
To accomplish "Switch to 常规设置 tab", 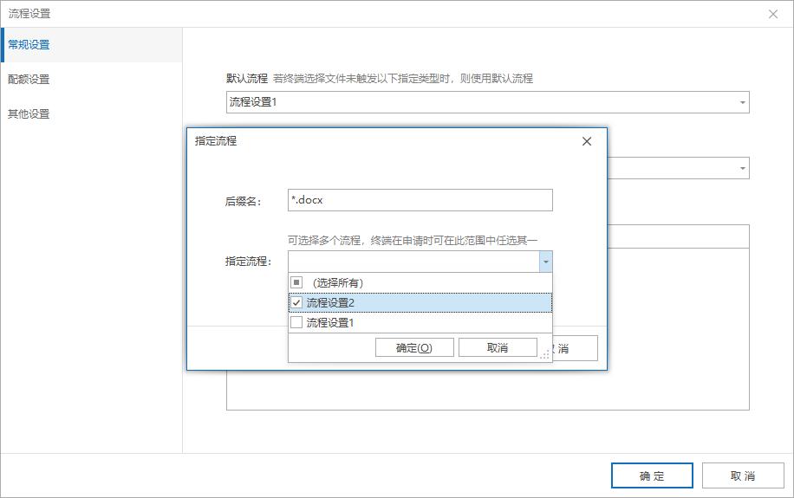I will pos(29,44).
